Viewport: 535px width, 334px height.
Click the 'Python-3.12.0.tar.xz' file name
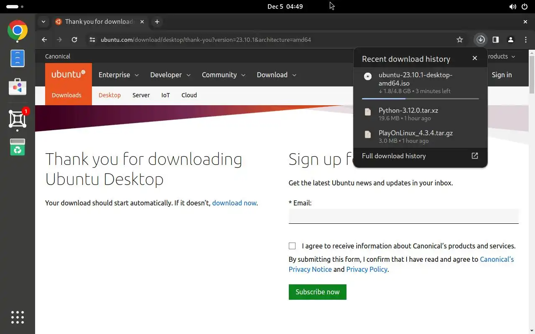(x=408, y=110)
